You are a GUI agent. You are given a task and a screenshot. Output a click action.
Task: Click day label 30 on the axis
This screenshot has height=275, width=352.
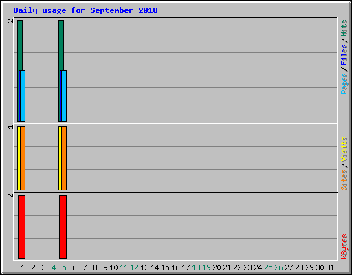tap(320, 267)
